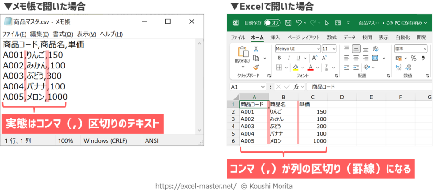Screen dimensions: 448x191
Task: Open Notepad's 編集(E) menu
Action: pyautogui.click(x=40, y=34)
